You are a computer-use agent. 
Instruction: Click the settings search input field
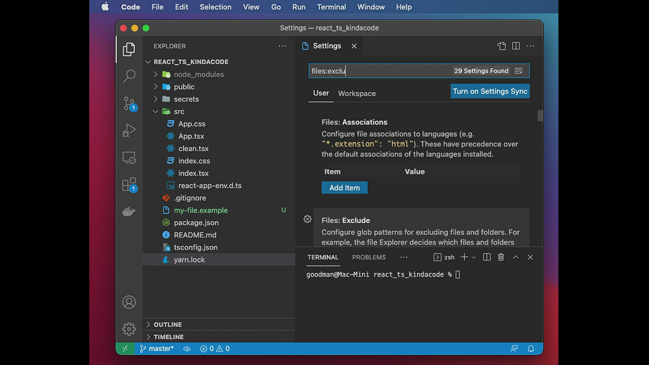[x=379, y=71]
